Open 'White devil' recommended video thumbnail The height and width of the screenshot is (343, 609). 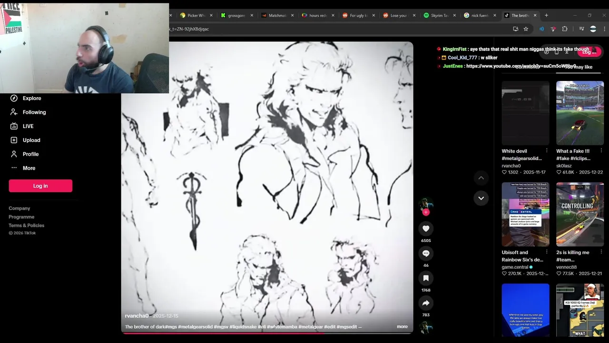[x=525, y=113]
